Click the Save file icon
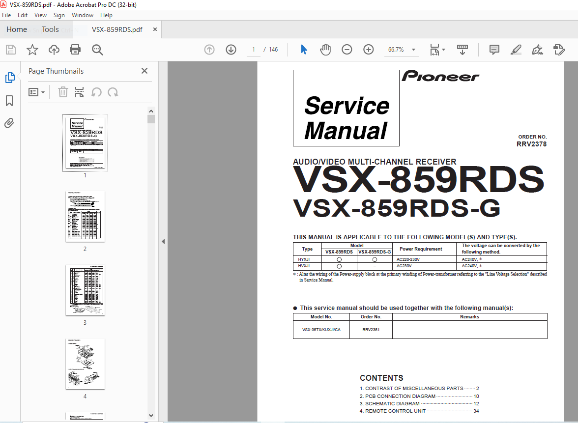 (x=11, y=49)
